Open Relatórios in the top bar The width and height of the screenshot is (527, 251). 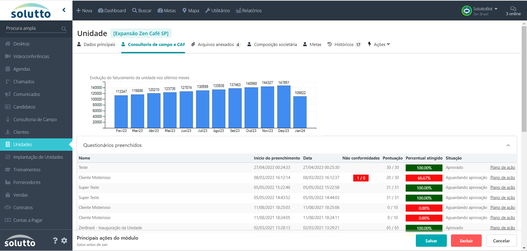click(x=249, y=11)
